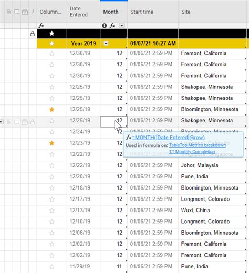Viewport: 249px width, 273px height.
Task: Open the =MONTH([Date Entered]@row) formula link
Action: click(168, 137)
